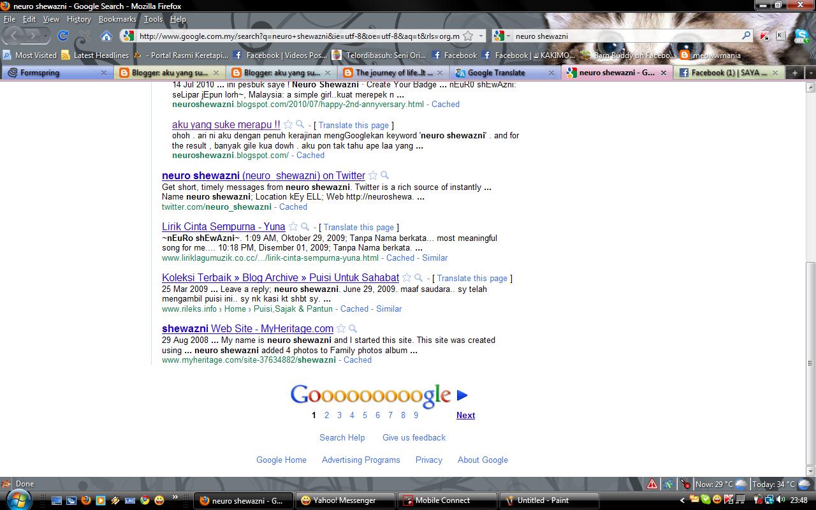Switch to the Formspring tab

[x=57, y=73]
